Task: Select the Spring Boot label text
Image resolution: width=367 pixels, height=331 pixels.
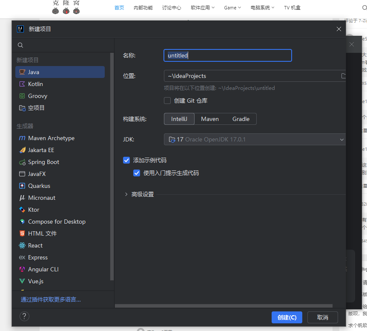Action: tap(43, 162)
